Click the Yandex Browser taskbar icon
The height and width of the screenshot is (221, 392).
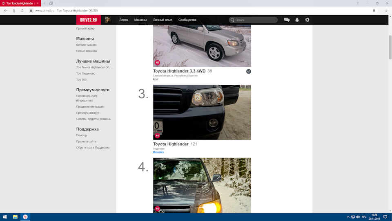pyautogui.click(x=25, y=217)
